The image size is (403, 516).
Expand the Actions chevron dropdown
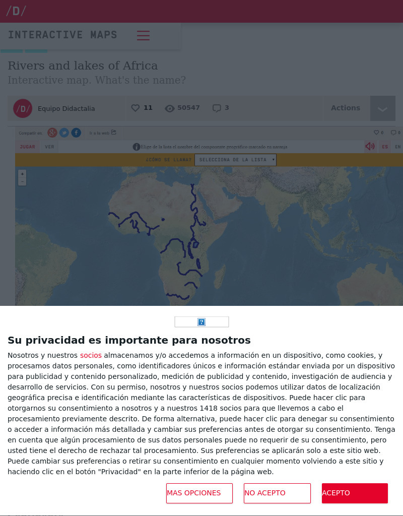(382, 108)
